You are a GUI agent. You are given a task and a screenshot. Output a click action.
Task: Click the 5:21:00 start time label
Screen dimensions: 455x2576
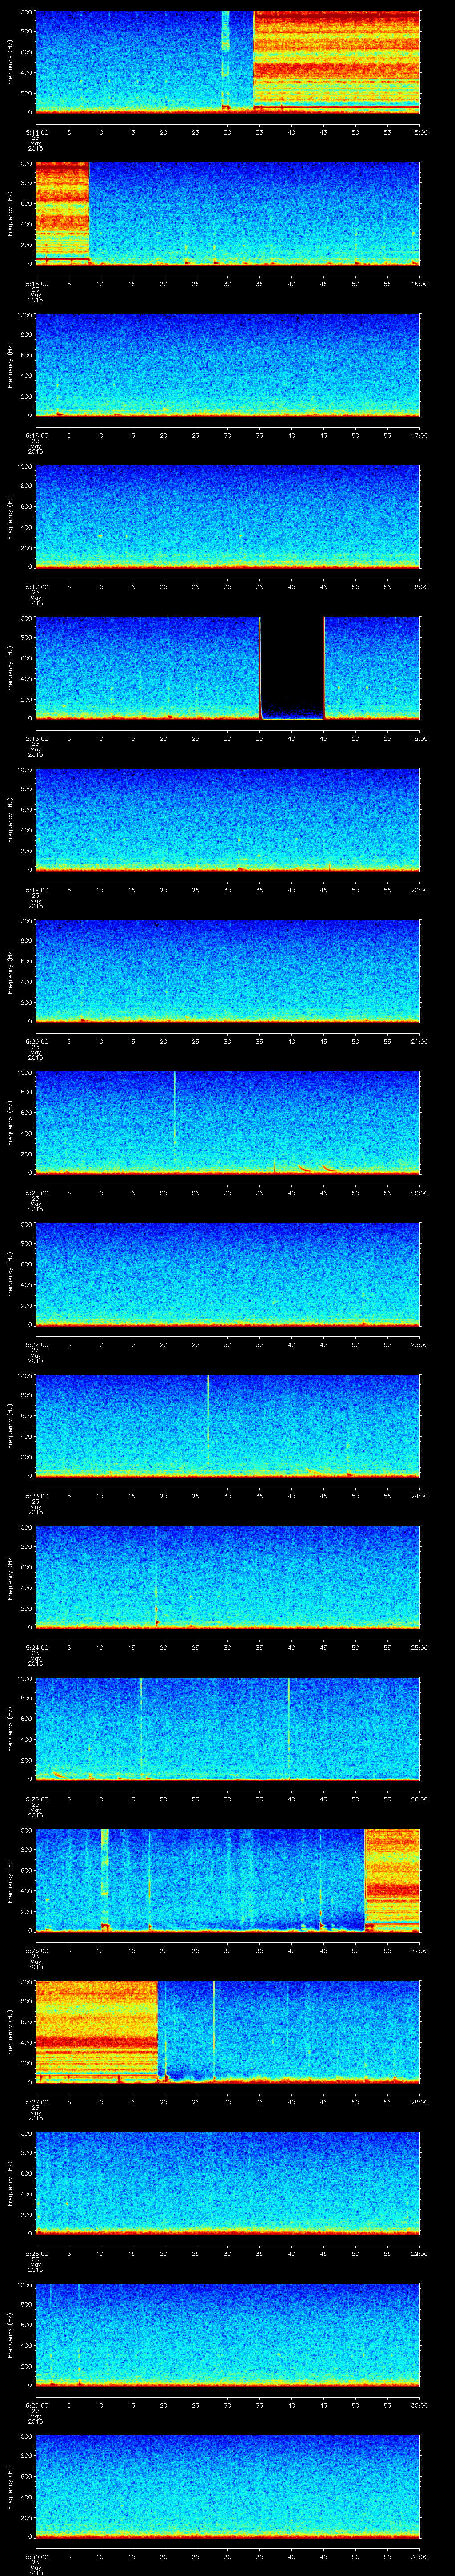36,1193
